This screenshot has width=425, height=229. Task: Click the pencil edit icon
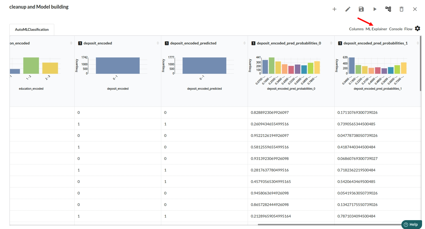click(x=348, y=9)
